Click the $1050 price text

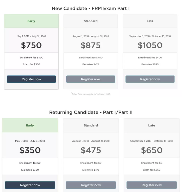150,45
